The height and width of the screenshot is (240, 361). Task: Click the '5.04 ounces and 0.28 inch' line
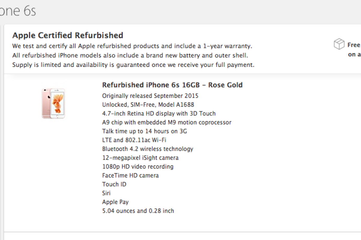138,211
